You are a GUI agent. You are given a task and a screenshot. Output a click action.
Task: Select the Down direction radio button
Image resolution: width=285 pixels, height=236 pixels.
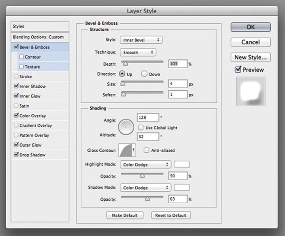[144, 74]
